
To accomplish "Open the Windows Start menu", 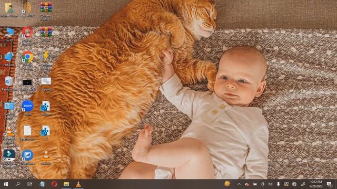I will pos(6,184).
